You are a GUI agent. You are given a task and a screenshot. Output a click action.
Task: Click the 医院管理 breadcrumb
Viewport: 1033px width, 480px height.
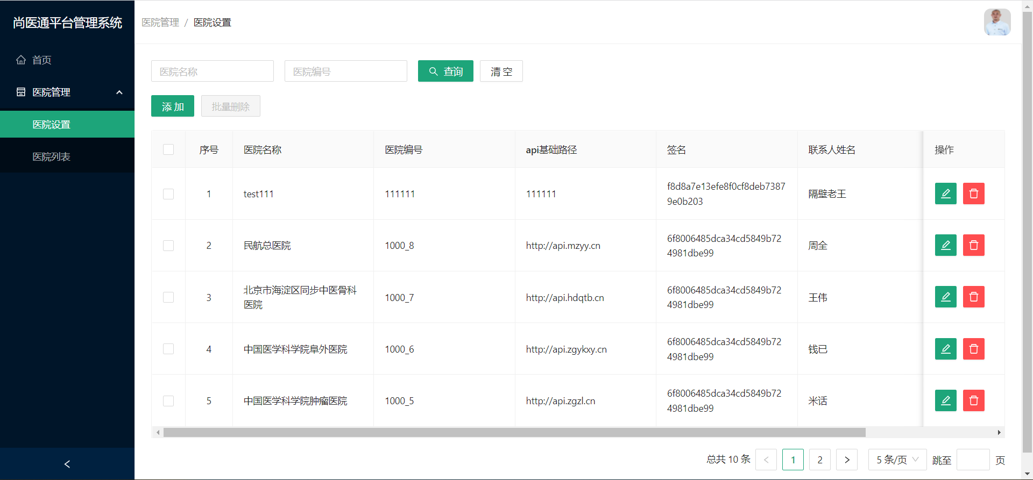[160, 23]
